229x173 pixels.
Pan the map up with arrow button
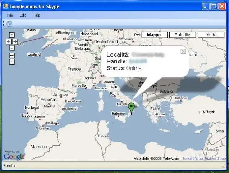click(12, 35)
